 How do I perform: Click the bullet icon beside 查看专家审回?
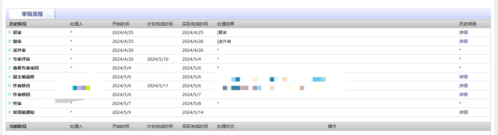point(10,68)
